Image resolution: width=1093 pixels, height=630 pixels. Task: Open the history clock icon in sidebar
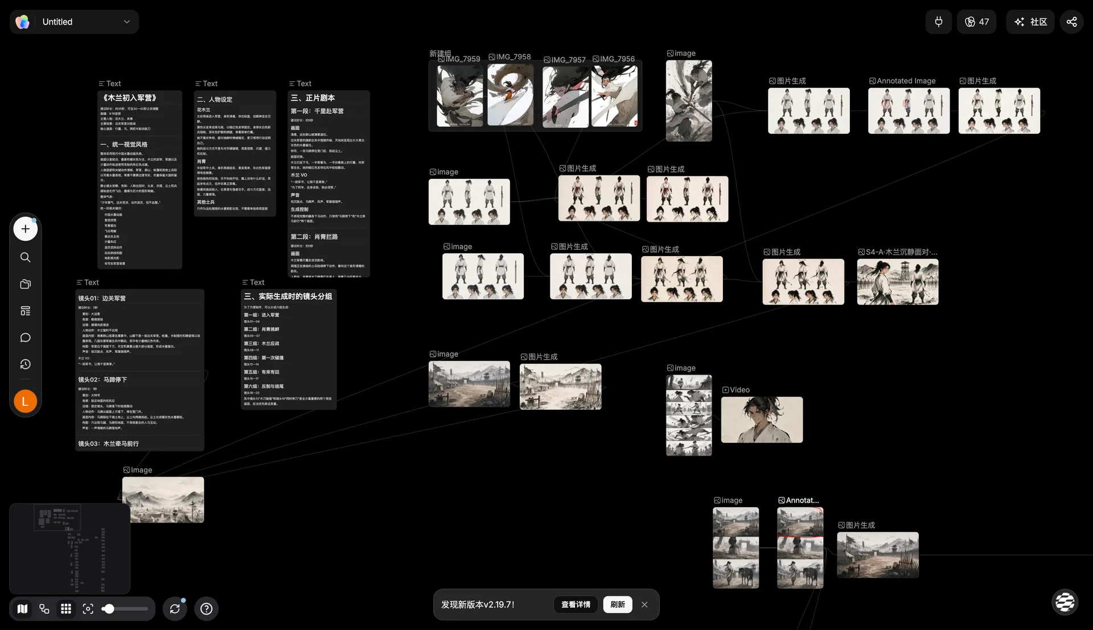pos(25,364)
